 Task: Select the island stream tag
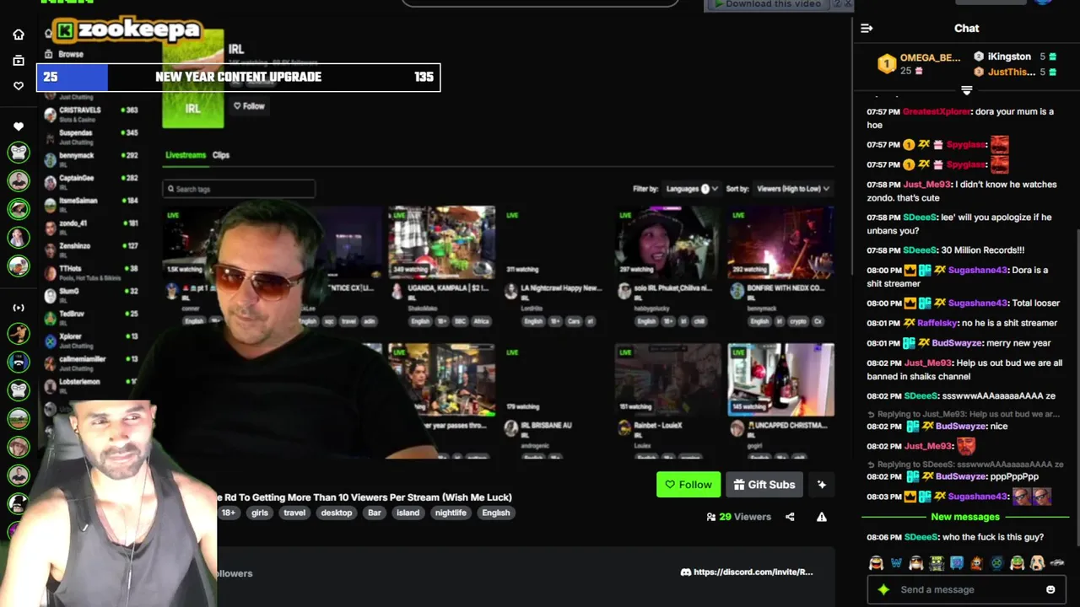pyautogui.click(x=408, y=513)
